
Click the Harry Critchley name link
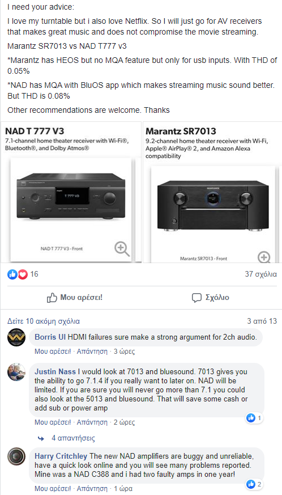(x=61, y=456)
